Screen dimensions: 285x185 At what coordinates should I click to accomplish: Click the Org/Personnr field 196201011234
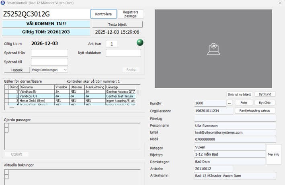[214, 111]
